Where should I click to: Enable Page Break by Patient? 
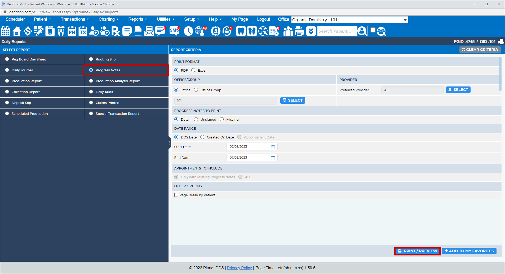coord(176,195)
